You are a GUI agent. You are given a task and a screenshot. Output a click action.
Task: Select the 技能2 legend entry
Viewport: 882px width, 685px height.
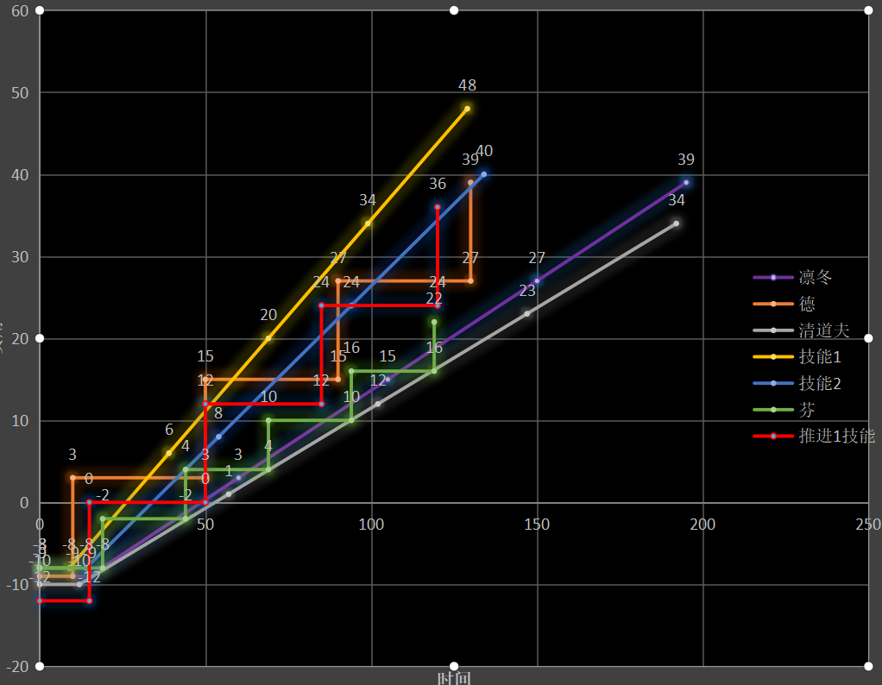tap(797, 383)
